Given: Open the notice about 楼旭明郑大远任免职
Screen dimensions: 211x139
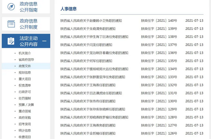Looking at the screenshot, I should pyautogui.click(x=94, y=69).
